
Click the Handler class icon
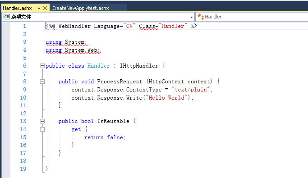[201, 17]
